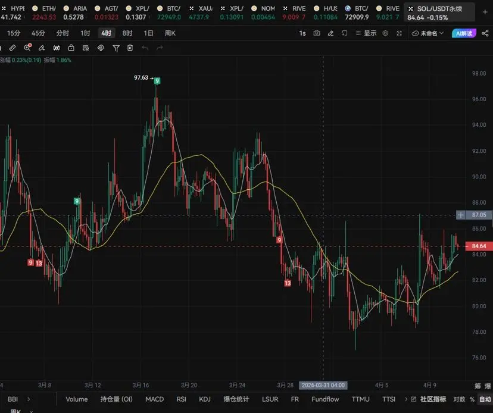Click the crosshair plus at 87.05

click(461, 215)
